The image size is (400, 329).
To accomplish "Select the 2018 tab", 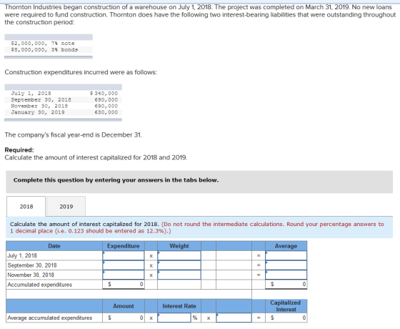I will tap(26, 207).
